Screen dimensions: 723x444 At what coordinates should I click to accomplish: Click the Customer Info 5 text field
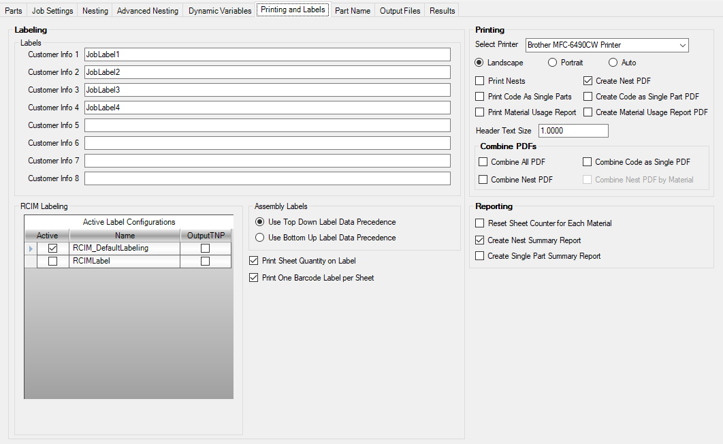coord(267,125)
